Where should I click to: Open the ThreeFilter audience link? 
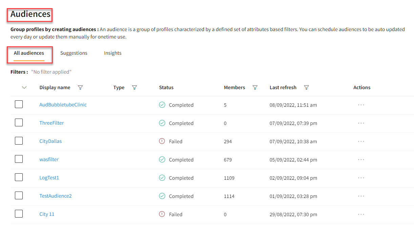tap(51, 123)
